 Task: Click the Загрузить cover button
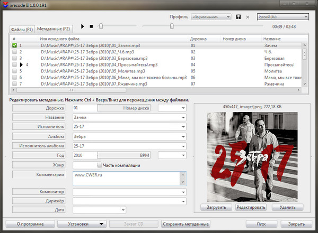pos(216,207)
